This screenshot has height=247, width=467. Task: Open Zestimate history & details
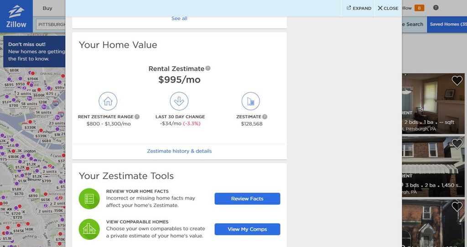tap(179, 151)
